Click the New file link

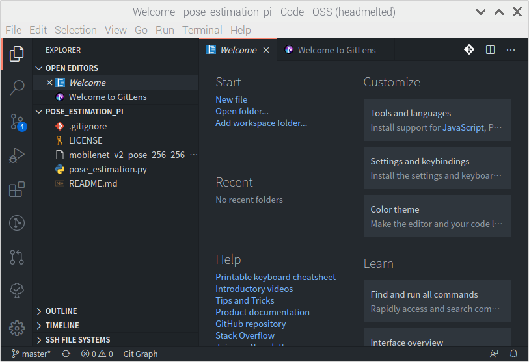coord(231,99)
